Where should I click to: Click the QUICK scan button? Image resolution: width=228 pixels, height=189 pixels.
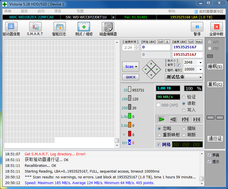click(x=131, y=77)
